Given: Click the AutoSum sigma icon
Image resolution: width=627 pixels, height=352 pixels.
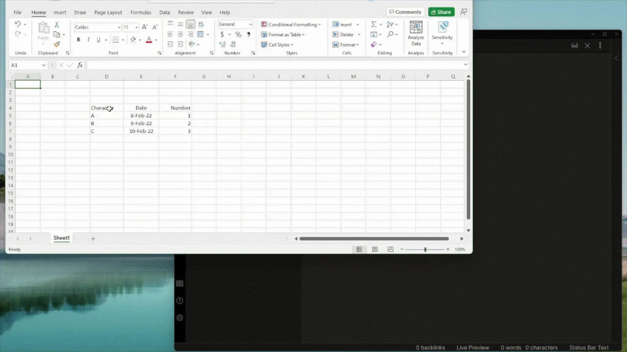Looking at the screenshot, I should [x=374, y=24].
